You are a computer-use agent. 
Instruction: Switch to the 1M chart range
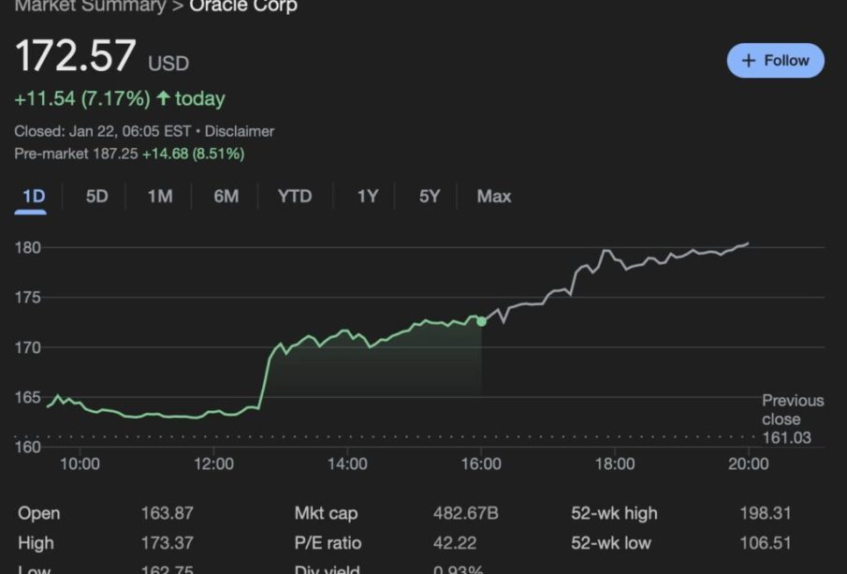coord(160,197)
